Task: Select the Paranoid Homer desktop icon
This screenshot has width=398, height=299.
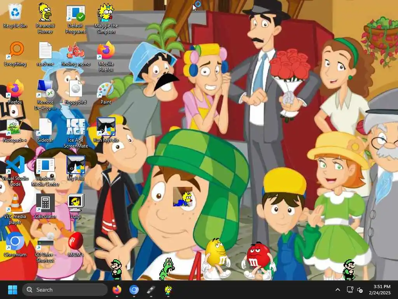Action: click(45, 18)
